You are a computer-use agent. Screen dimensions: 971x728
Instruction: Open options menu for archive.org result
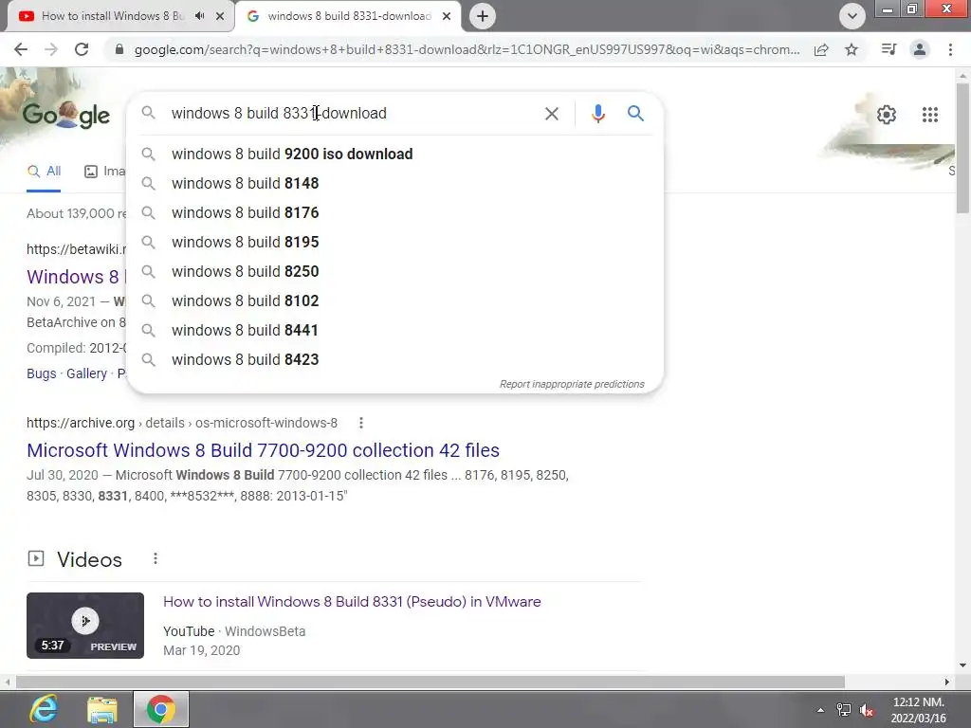point(361,423)
